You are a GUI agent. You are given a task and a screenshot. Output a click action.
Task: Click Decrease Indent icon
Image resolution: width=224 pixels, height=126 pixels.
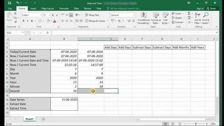tap(77, 21)
